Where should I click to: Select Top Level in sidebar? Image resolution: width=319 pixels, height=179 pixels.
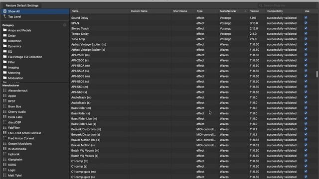pyautogui.click(x=35, y=16)
